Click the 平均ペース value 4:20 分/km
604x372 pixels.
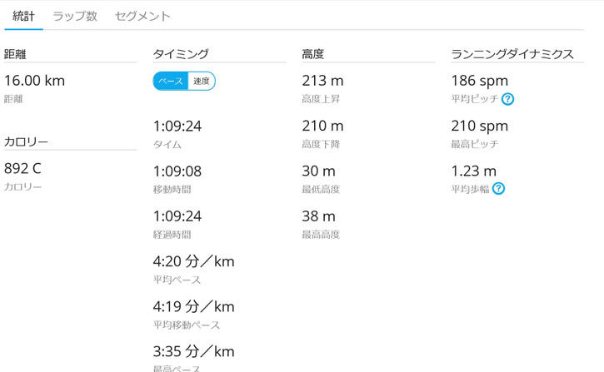coord(193,261)
